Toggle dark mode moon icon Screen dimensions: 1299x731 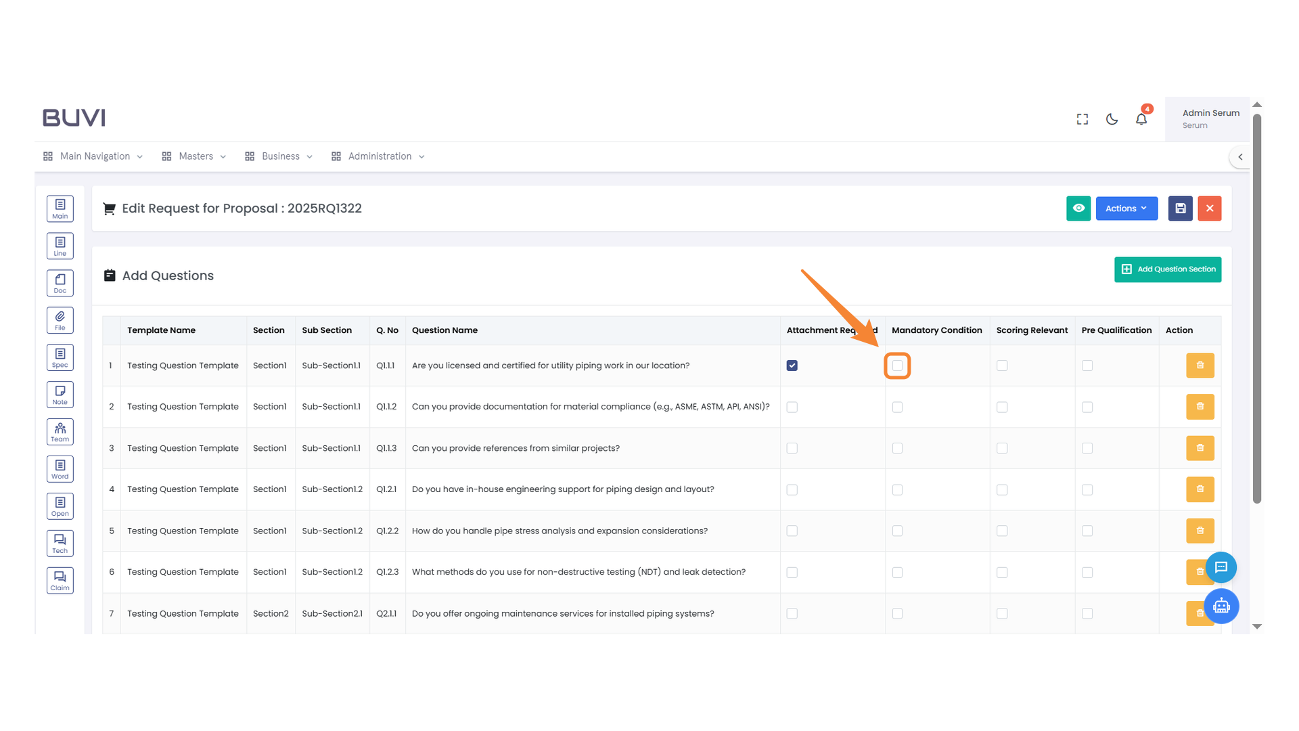(1112, 119)
